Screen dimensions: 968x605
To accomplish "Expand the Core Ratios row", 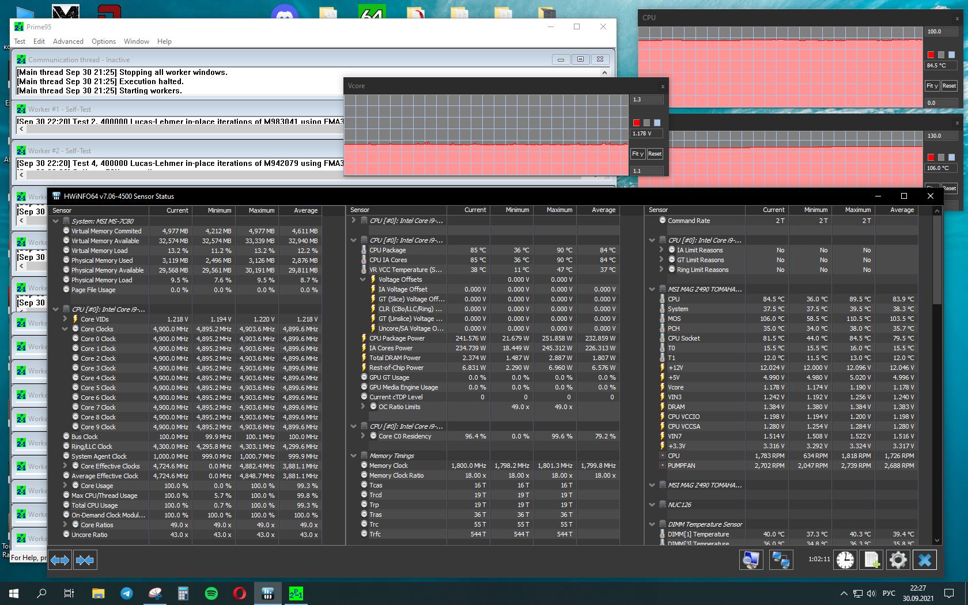I will 65,525.
